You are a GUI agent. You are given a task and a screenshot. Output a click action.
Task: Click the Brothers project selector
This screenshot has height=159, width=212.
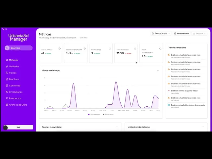(x=19, y=48)
